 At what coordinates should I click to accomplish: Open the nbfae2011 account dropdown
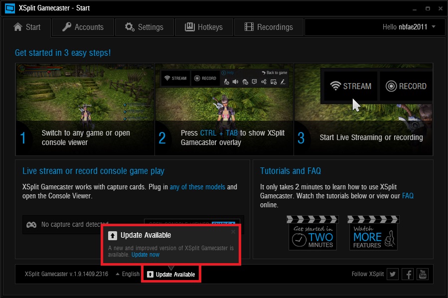coord(434,27)
